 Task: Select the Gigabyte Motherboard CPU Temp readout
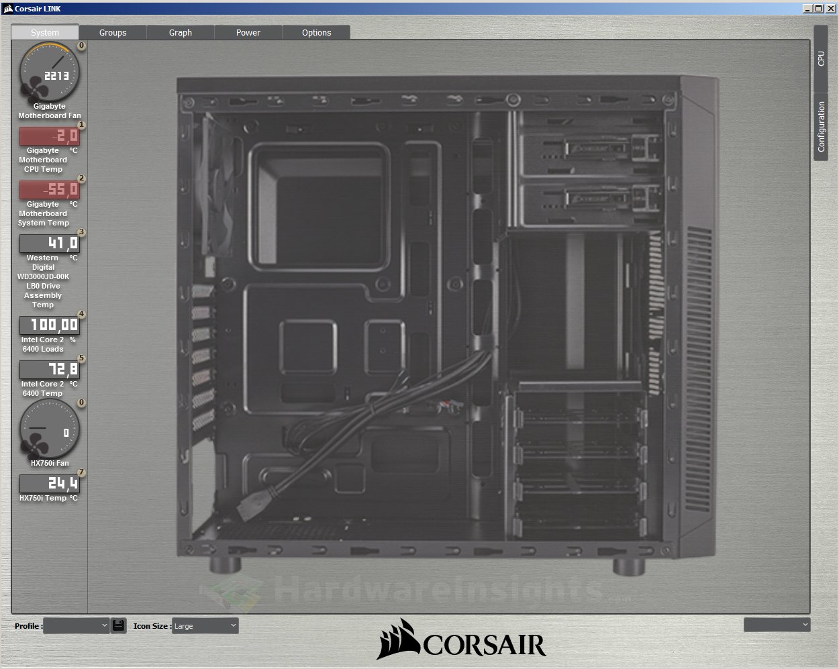click(x=49, y=136)
